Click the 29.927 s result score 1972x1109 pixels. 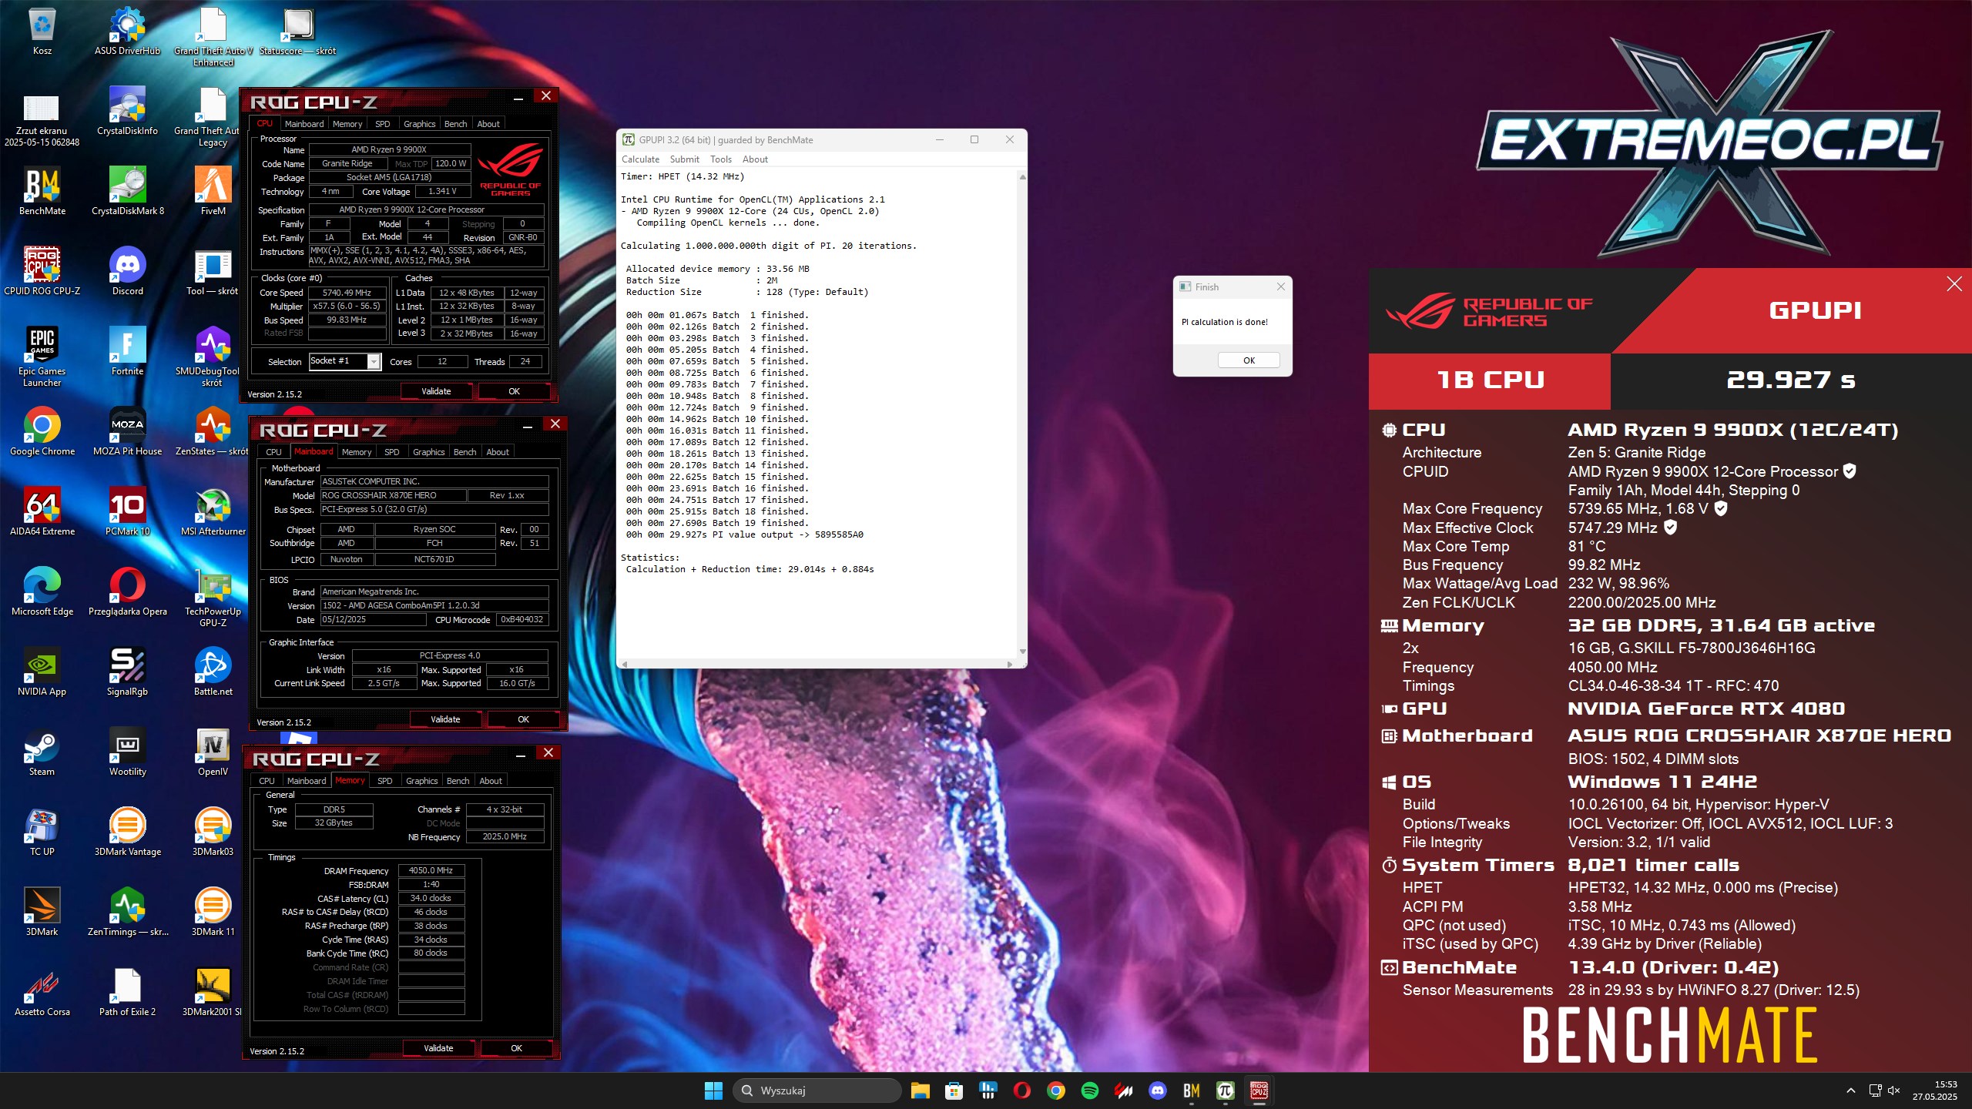pyautogui.click(x=1791, y=380)
